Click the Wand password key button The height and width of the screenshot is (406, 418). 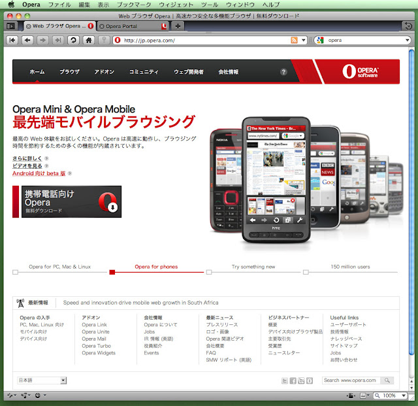104,41
